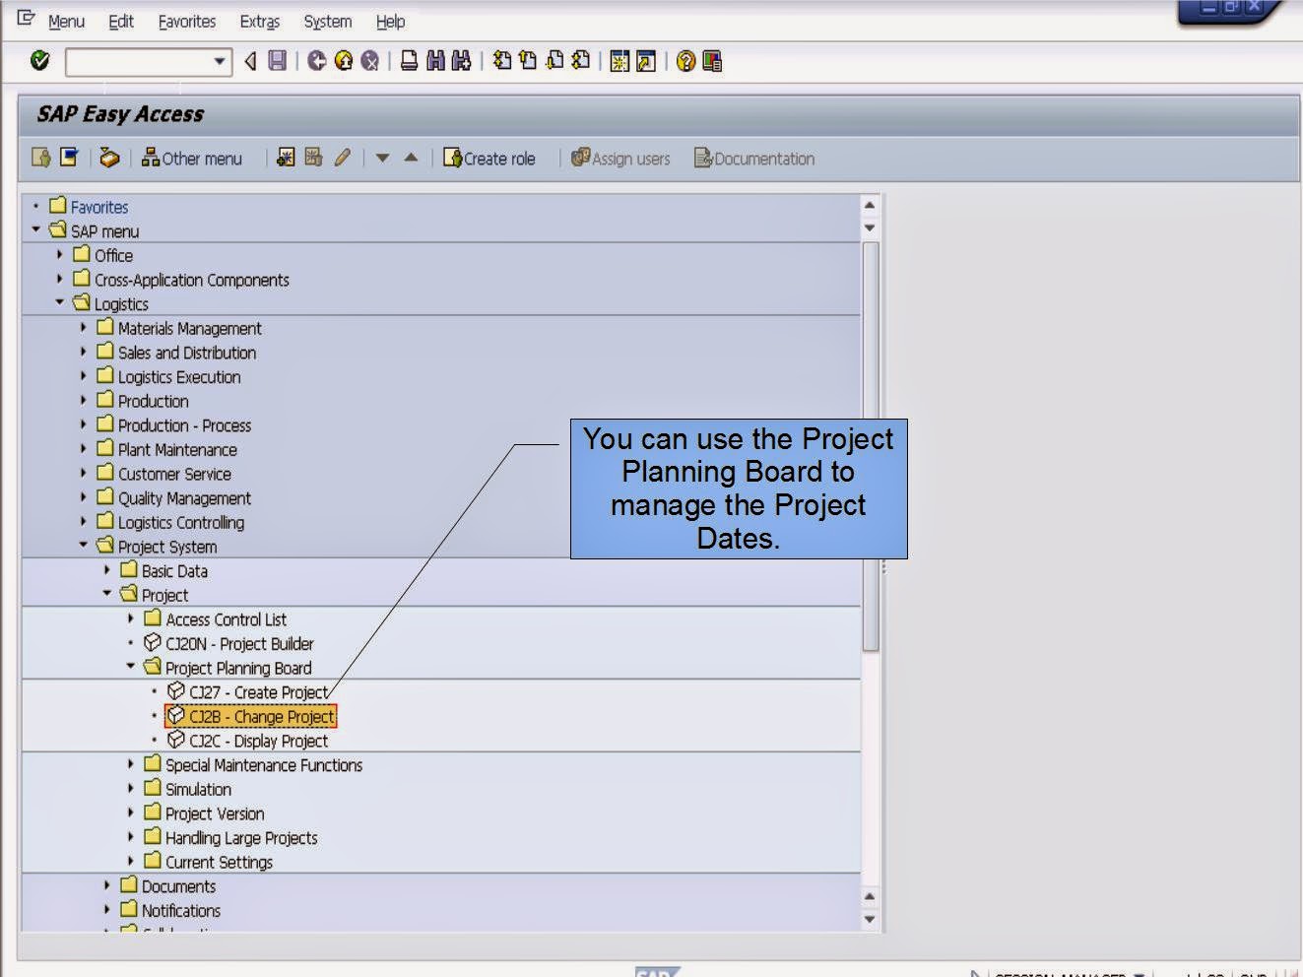Open the command field dropdown arrow
Image resolution: width=1303 pixels, height=977 pixels.
click(x=221, y=61)
